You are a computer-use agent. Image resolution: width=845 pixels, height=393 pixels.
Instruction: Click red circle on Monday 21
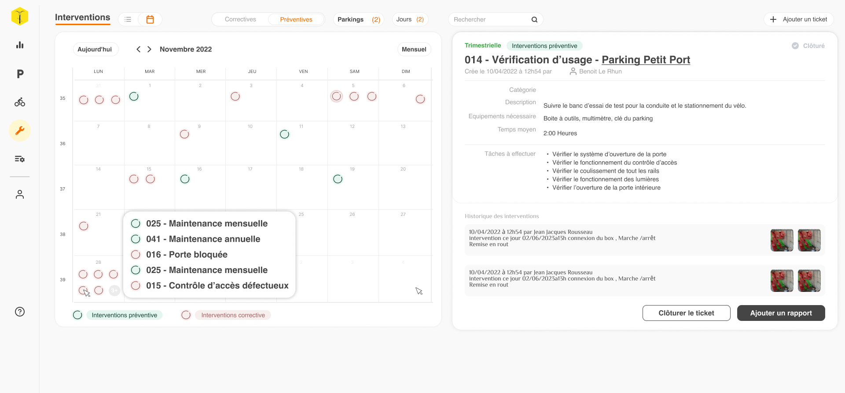(84, 226)
